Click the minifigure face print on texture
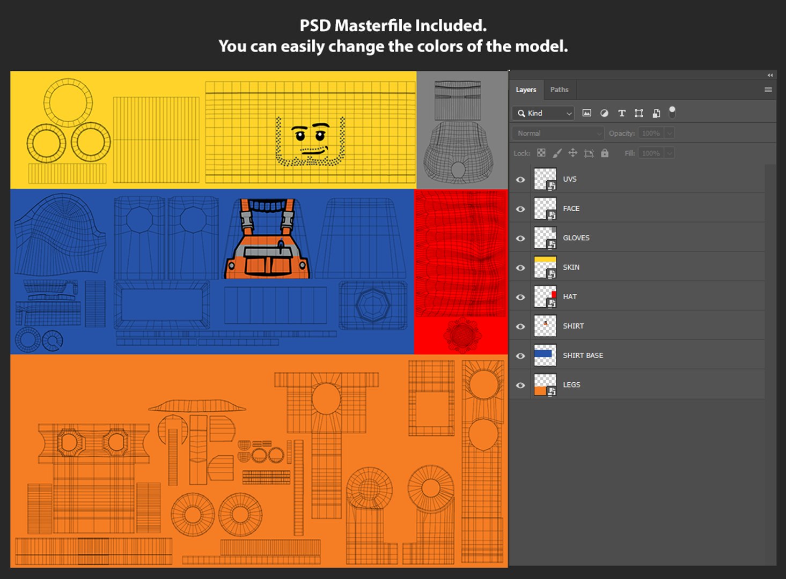 tap(310, 142)
